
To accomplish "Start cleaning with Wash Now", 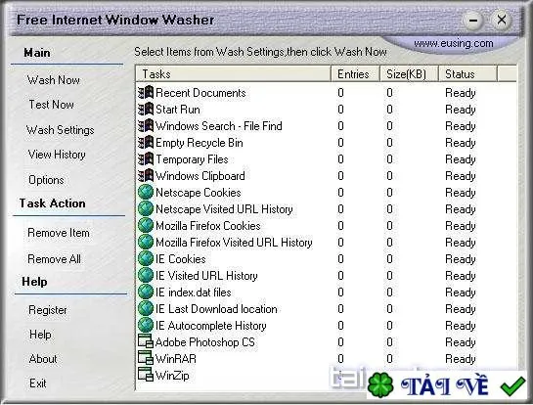I will 54,80.
